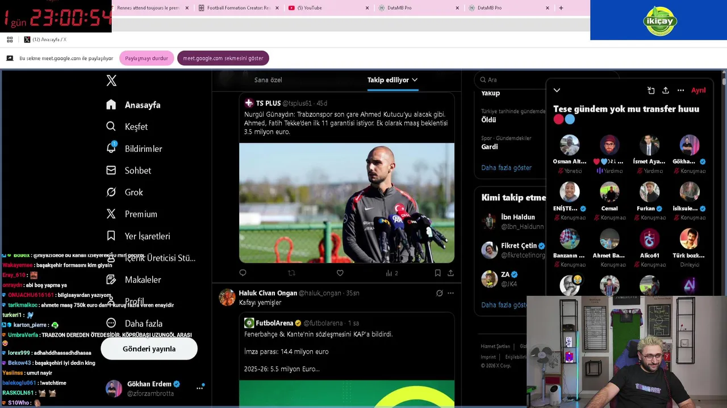Open the Öldü trending topic
The width and height of the screenshot is (727, 408).
tap(488, 120)
